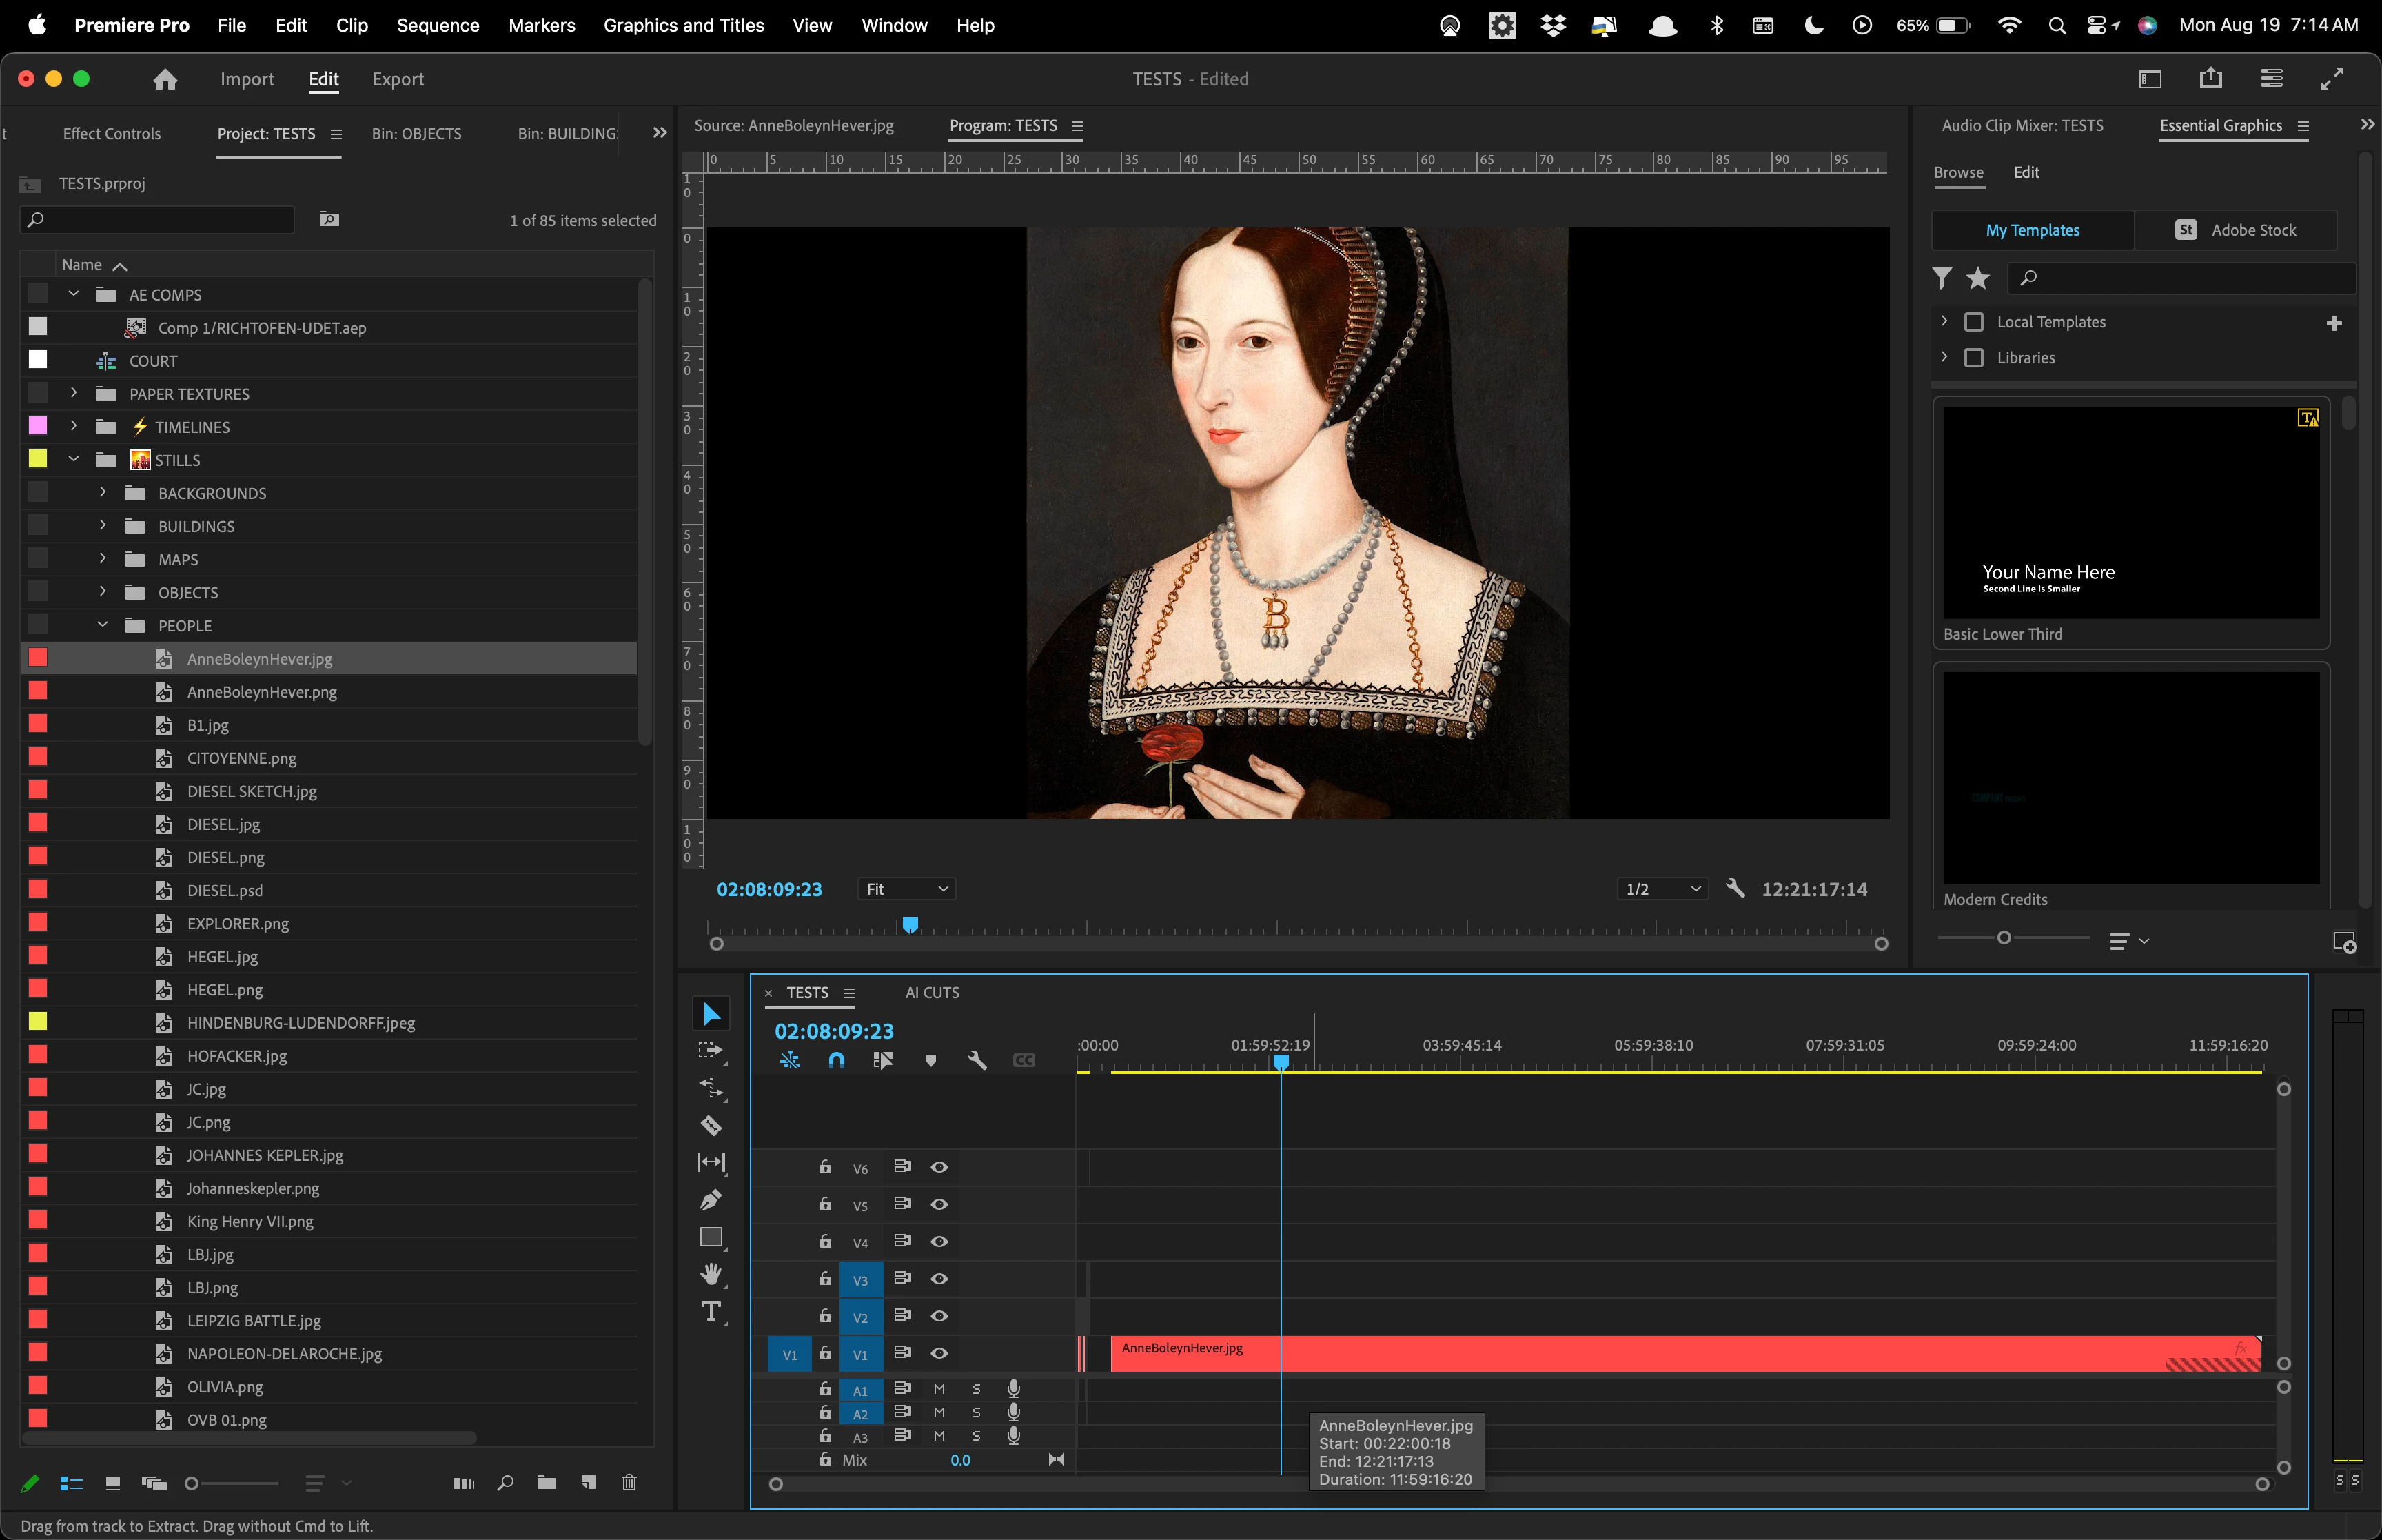The height and width of the screenshot is (1540, 2382).
Task: Check the Local Templates checkbox
Action: [1973, 322]
